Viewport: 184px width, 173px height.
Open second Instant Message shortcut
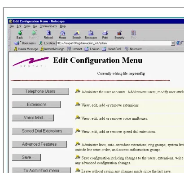click(53, 49)
